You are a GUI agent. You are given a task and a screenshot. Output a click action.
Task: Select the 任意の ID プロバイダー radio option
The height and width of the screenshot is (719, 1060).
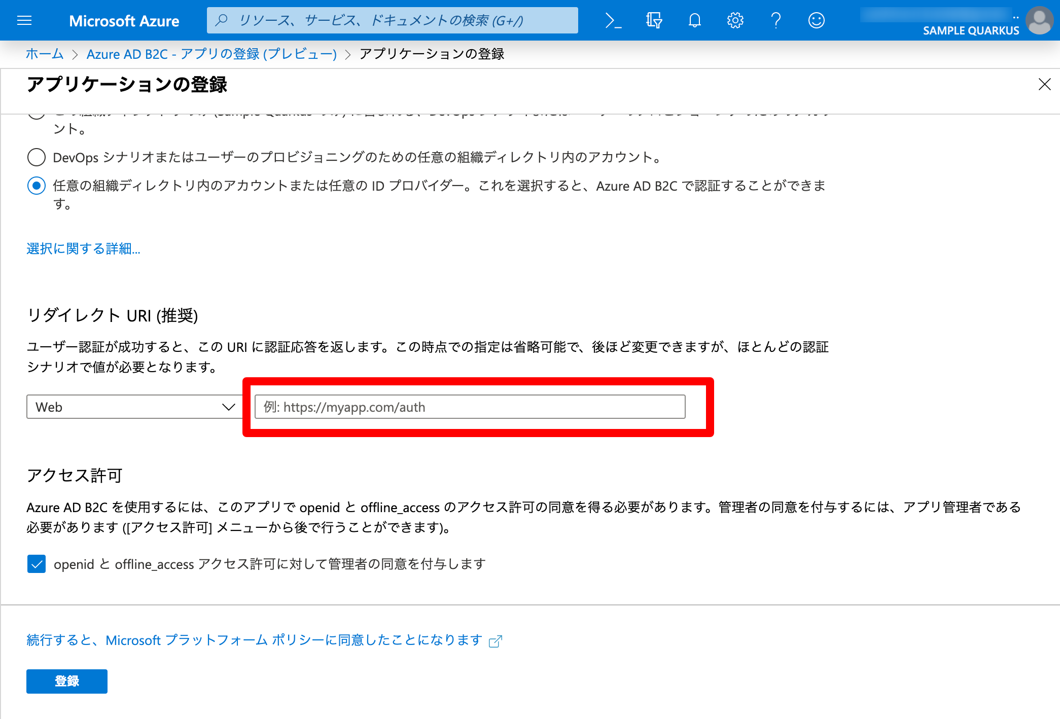(36, 186)
